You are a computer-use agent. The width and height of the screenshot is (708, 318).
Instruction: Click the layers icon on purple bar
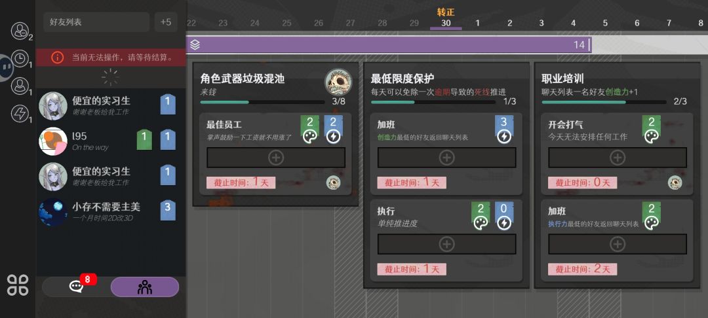195,44
